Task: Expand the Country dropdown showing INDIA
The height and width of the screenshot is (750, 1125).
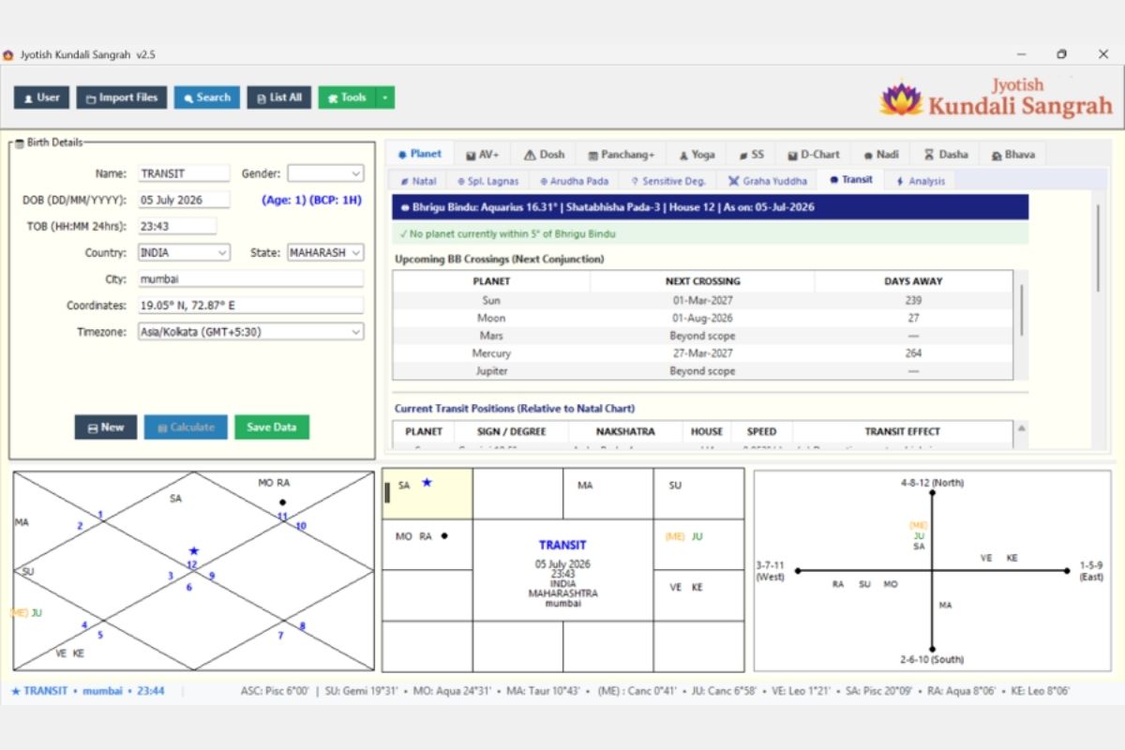Action: (x=184, y=253)
